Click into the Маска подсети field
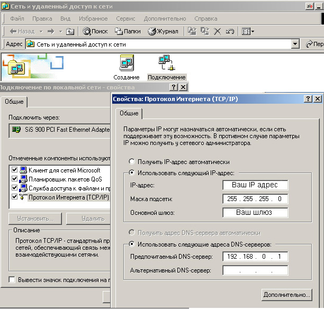This screenshot has height=309, width=324. 255,199
